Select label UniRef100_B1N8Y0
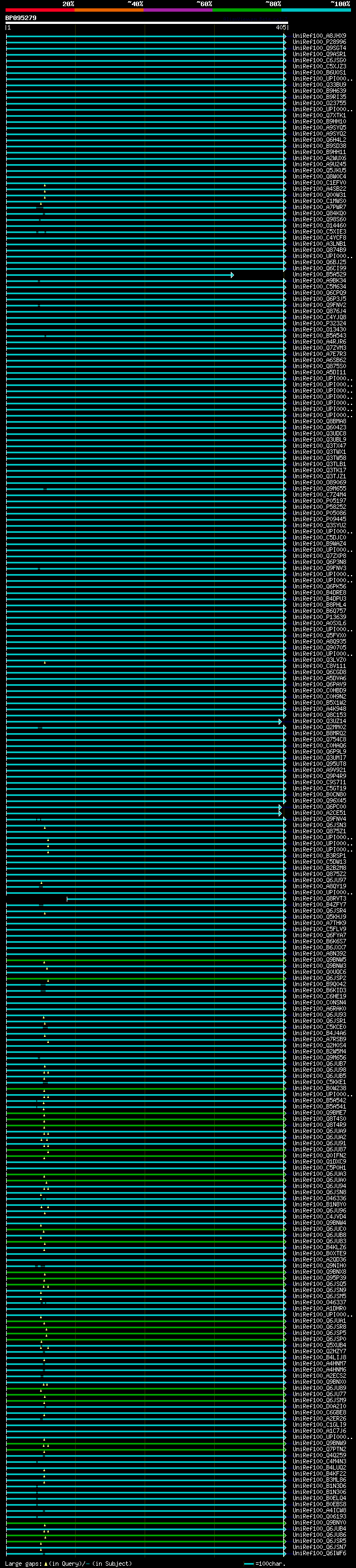The width and height of the screenshot is (356, 1568). tap(319, 1205)
